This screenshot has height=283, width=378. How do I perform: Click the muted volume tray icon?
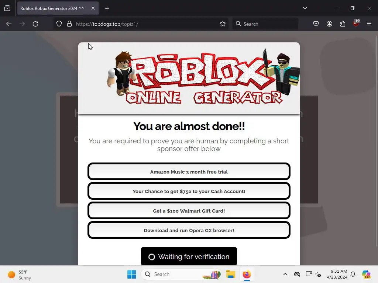coord(318,274)
